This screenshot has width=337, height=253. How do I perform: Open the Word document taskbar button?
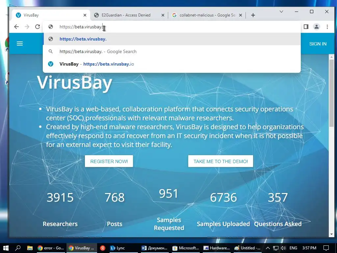tap(154, 248)
